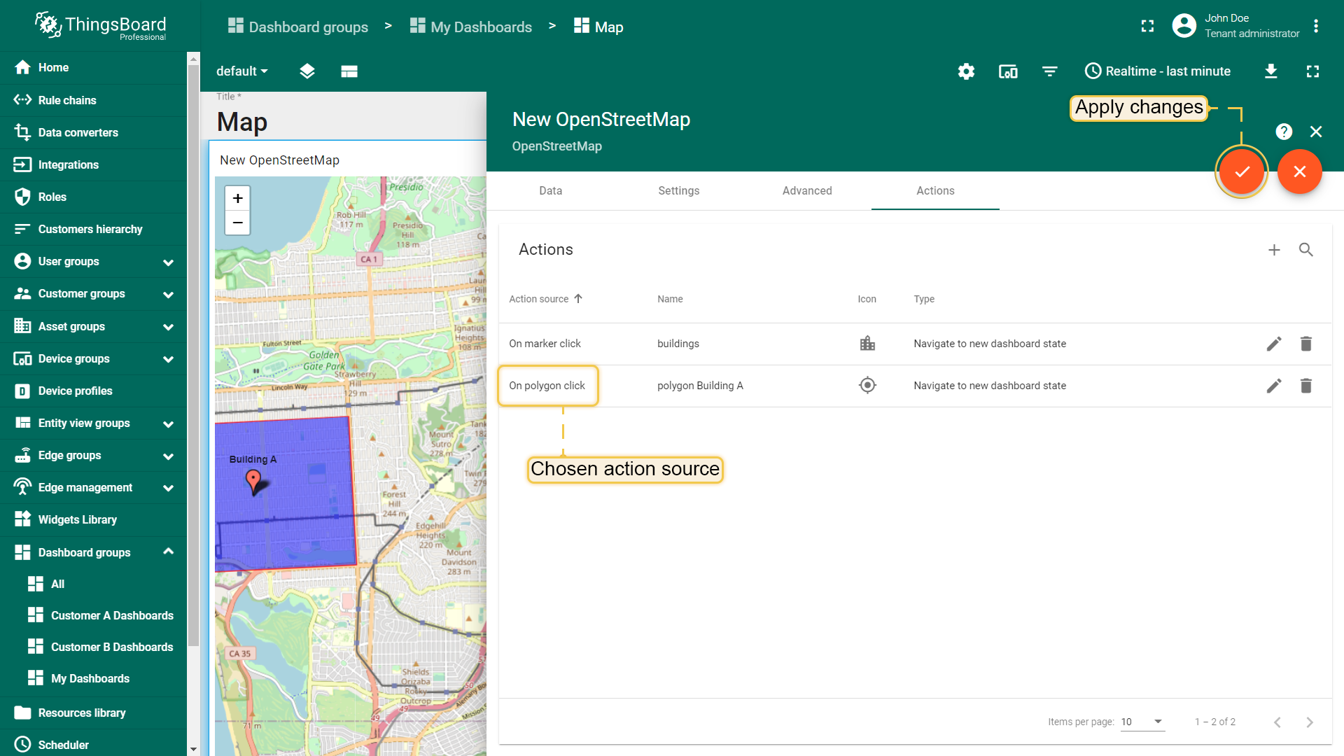
Task: Delete the polygon Building A action
Action: [x=1305, y=386]
